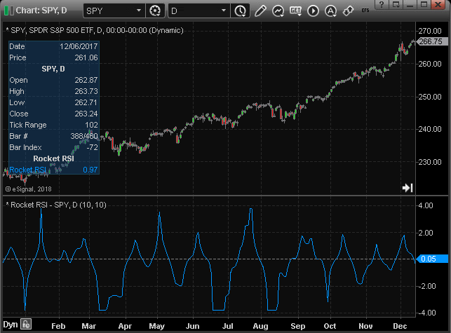The height and width of the screenshot is (333, 451).
Task: Click the Price 261.06 row
Action: pos(53,57)
